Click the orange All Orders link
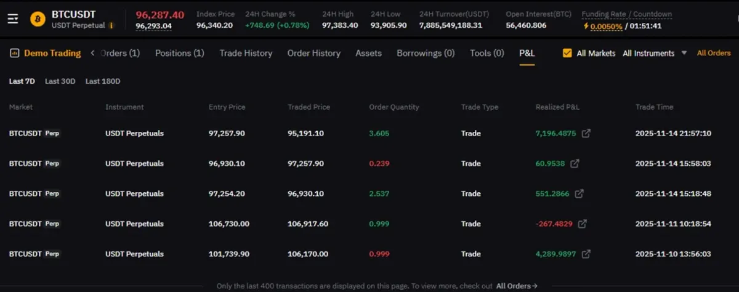Image resolution: width=739 pixels, height=292 pixels. [x=713, y=53]
